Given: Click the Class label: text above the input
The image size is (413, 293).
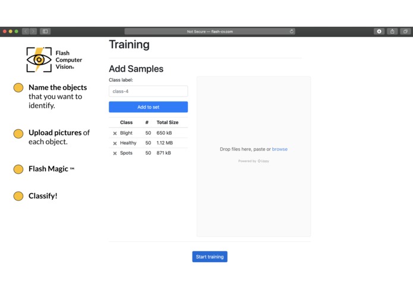Looking at the screenshot, I should (121, 80).
